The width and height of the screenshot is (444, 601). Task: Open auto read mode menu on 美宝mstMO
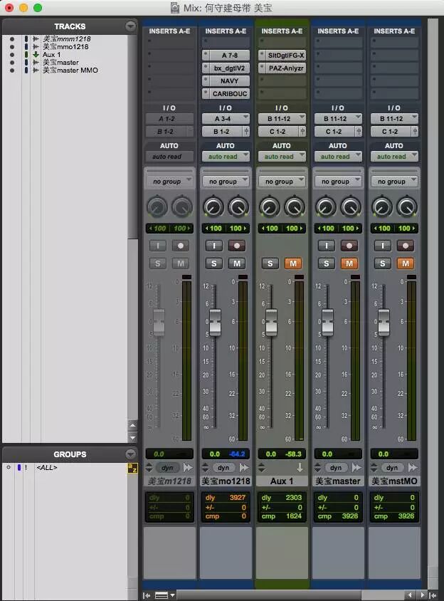coord(394,157)
